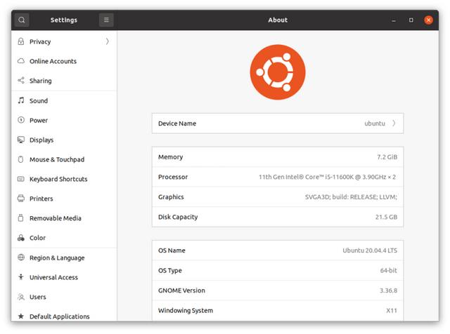Click the Sharing icon in sidebar
450x334 pixels.
[x=21, y=81]
